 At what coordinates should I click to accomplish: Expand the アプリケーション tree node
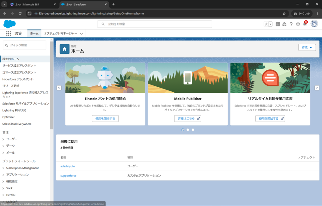click(3, 175)
